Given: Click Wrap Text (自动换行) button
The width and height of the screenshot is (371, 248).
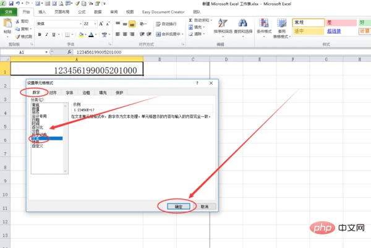Looking at the screenshot, I should [167, 24].
